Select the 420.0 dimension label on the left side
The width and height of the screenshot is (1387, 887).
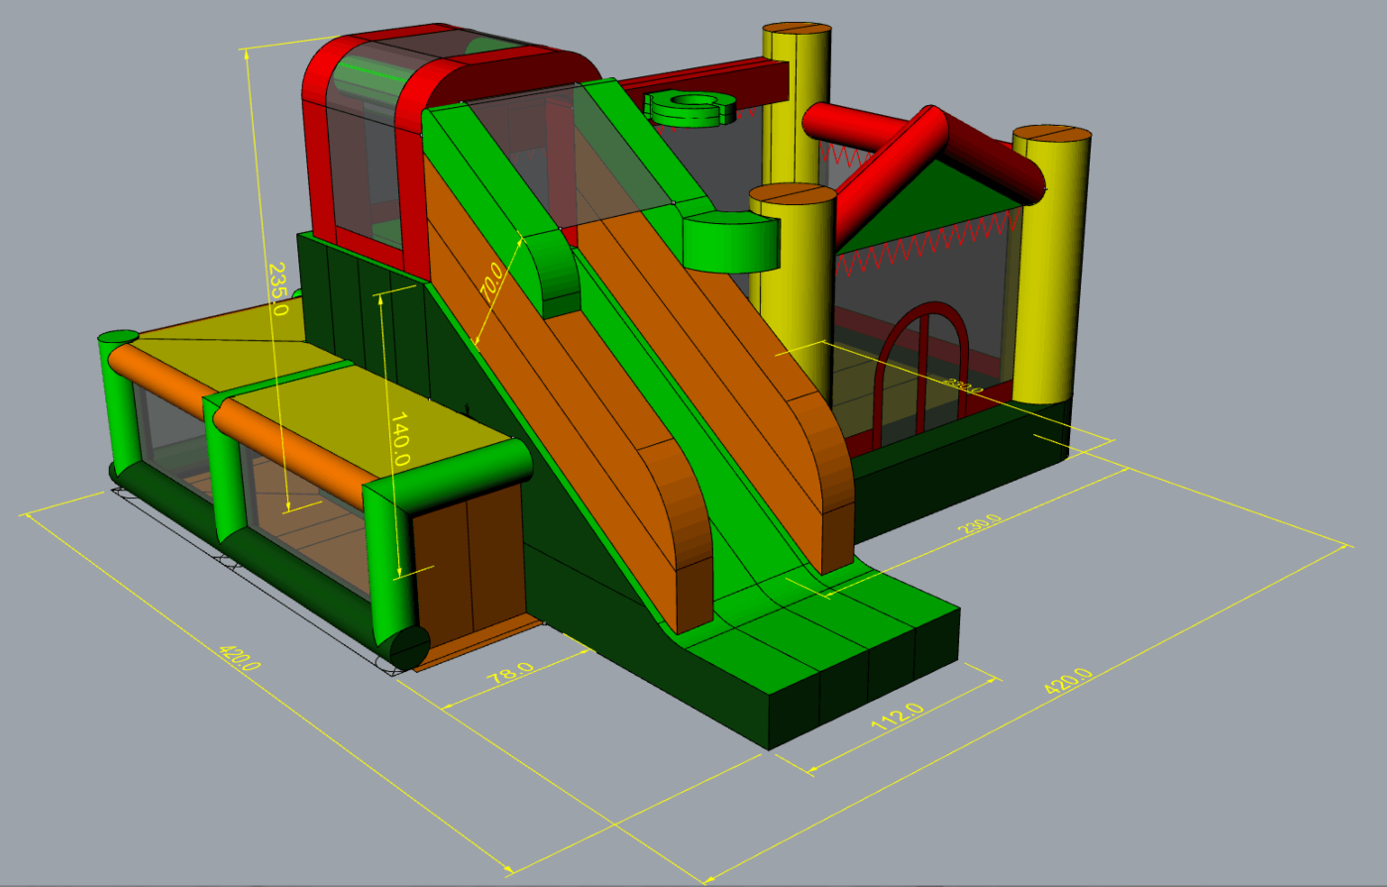coord(239,657)
